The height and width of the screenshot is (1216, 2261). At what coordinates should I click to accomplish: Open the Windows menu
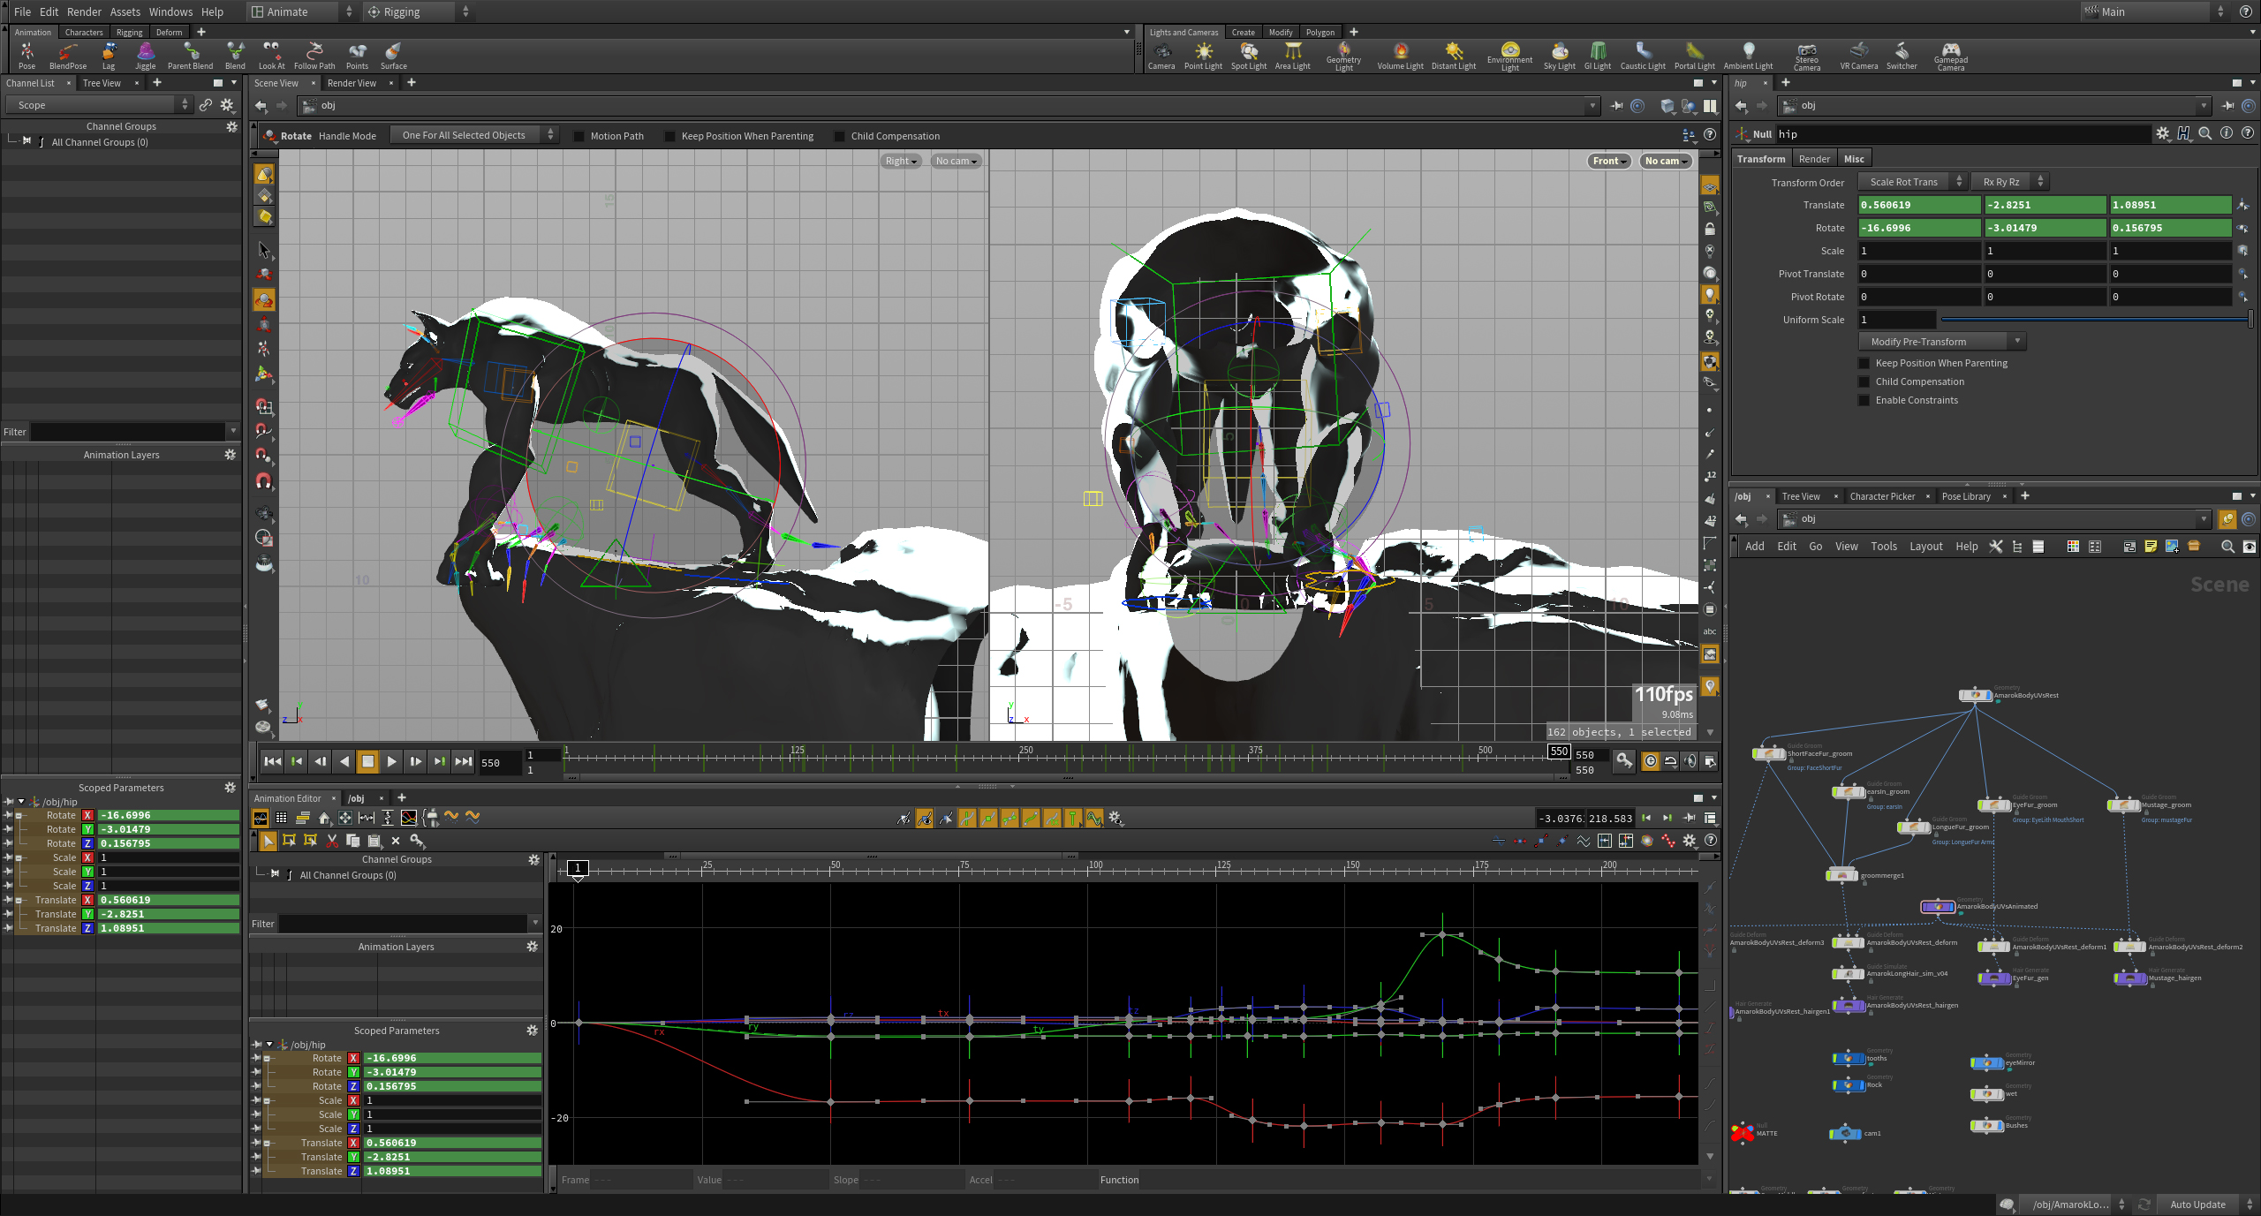(x=170, y=11)
